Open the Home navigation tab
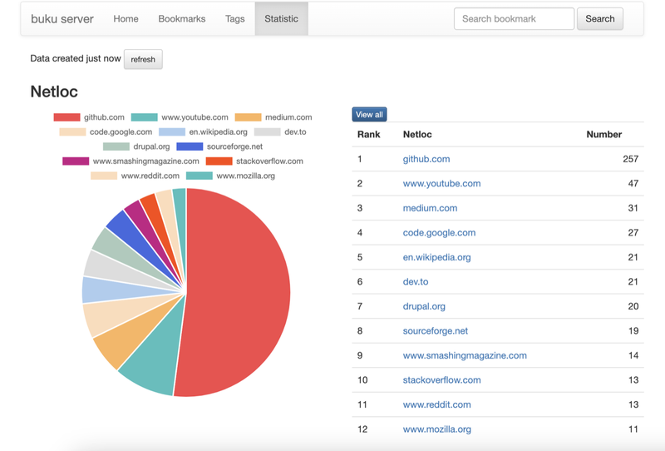665x451 pixels. pos(126,18)
